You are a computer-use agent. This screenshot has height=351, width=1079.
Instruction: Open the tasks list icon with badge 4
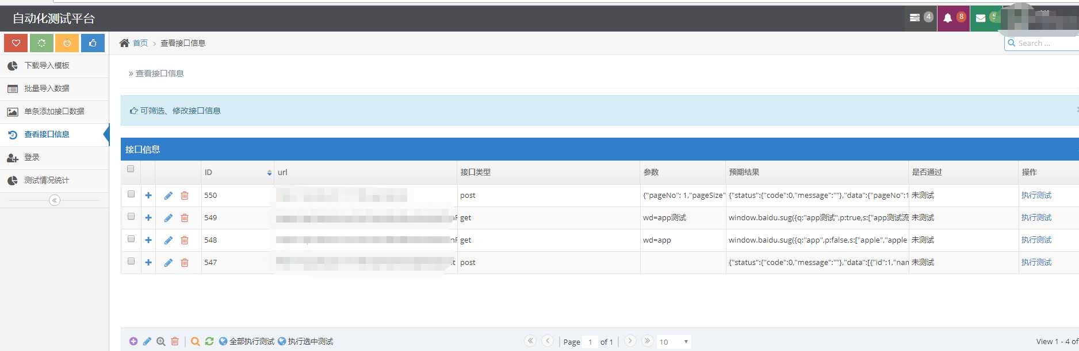pyautogui.click(x=921, y=18)
